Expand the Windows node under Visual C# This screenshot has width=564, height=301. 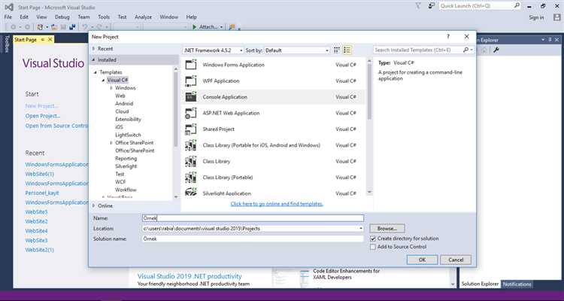click(111, 88)
